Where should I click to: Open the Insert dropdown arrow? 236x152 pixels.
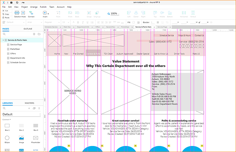(49, 13)
